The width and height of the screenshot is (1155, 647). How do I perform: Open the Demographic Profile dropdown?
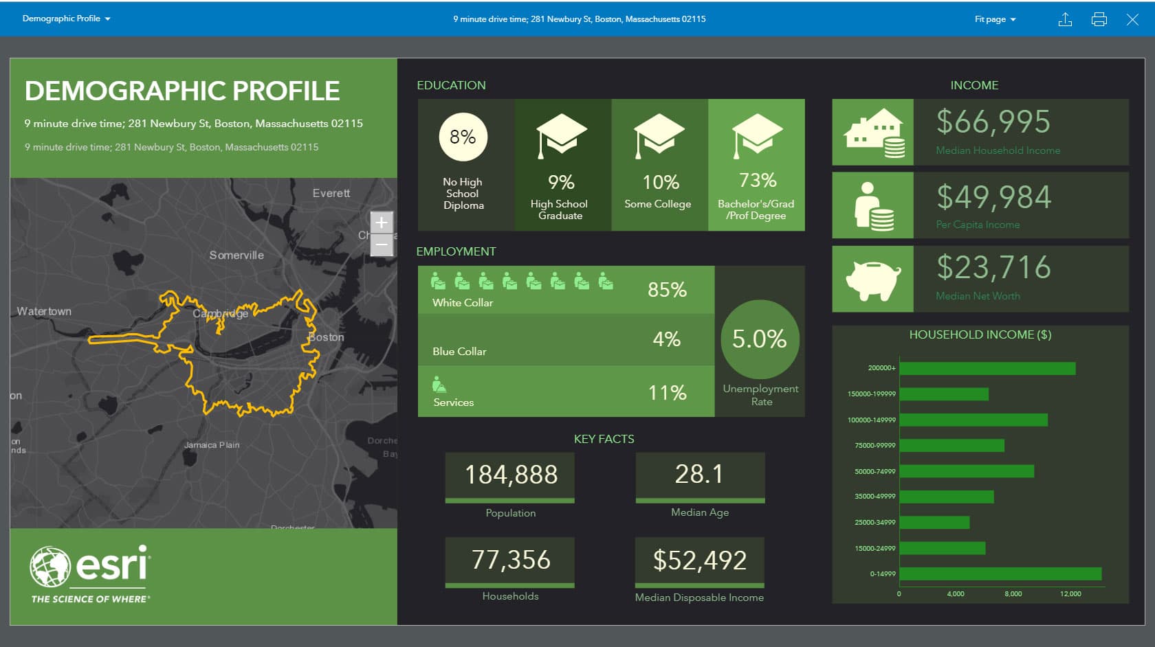pos(67,19)
